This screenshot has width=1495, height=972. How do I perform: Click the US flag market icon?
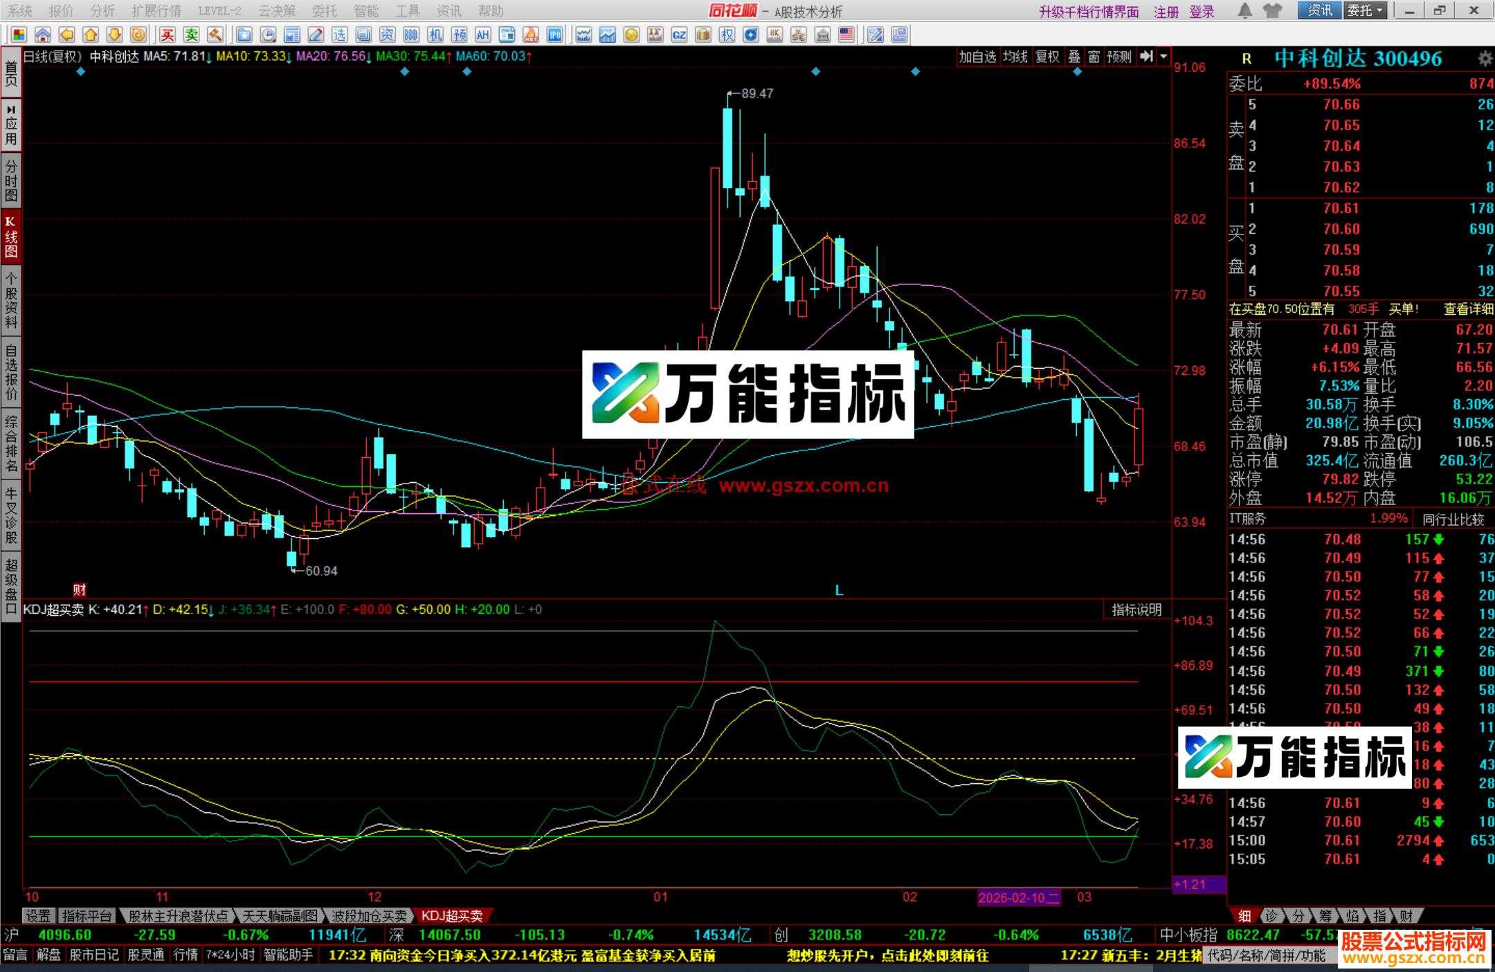click(848, 35)
